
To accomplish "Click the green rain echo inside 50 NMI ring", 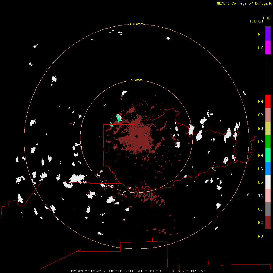I will pos(119,118).
